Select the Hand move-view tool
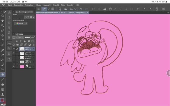This screenshot has height=106, width=170. tap(2, 21)
